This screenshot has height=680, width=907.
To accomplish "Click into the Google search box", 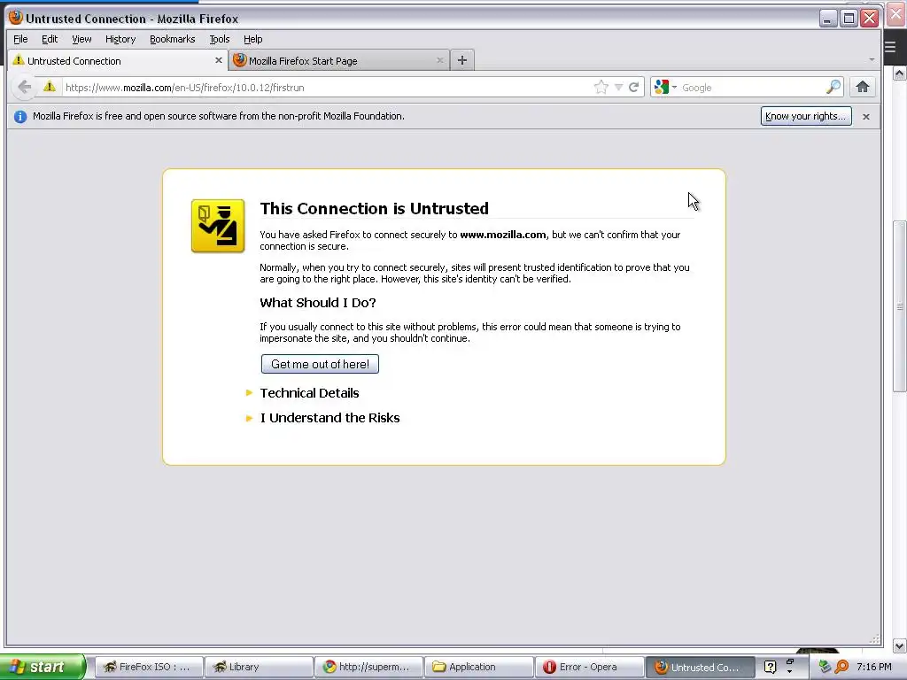I will tap(752, 88).
